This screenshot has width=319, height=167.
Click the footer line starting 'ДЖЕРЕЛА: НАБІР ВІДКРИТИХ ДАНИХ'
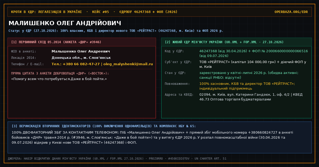tap(117, 159)
